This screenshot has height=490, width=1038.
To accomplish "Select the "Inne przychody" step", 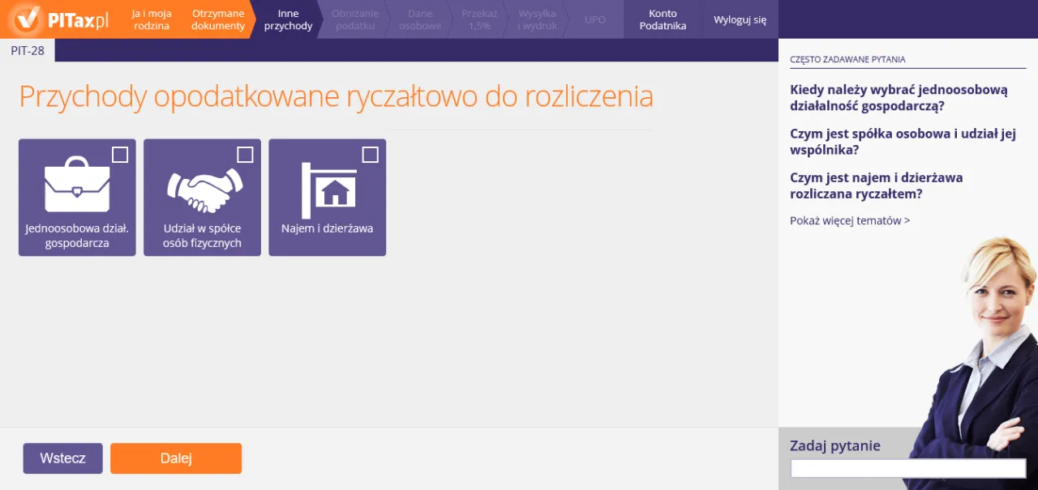I will tap(287, 19).
